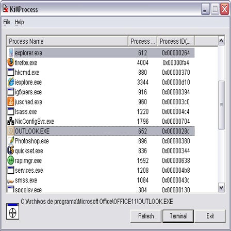The width and height of the screenshot is (231, 231).
Task: Click process ID value 1592
Action: click(x=143, y=161)
